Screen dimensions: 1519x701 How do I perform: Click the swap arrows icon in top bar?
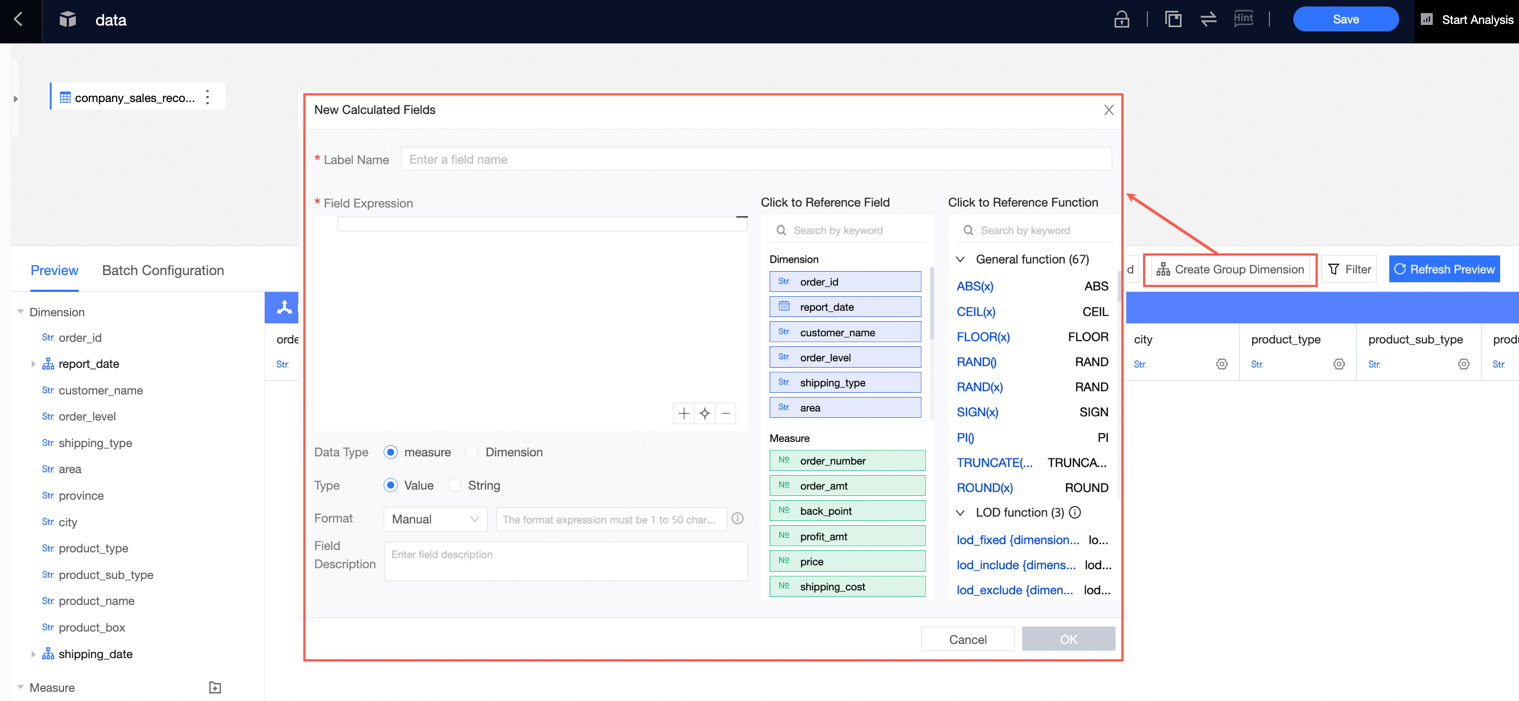1208,20
